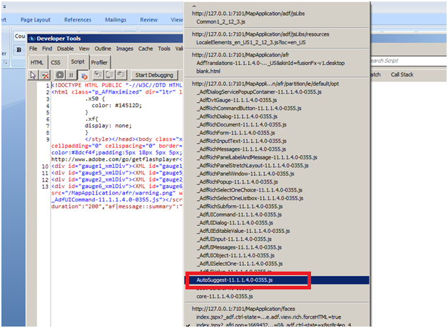Open the Call Stack pane

click(402, 74)
